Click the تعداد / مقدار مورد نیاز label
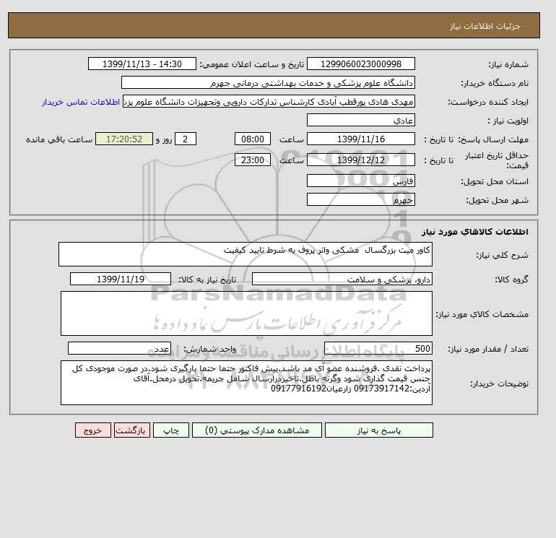 pos(488,349)
